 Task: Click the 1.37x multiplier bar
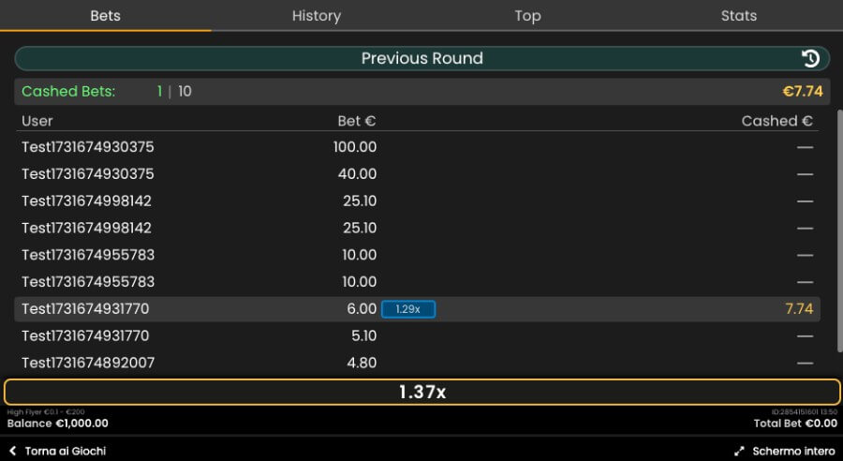pyautogui.click(x=422, y=393)
